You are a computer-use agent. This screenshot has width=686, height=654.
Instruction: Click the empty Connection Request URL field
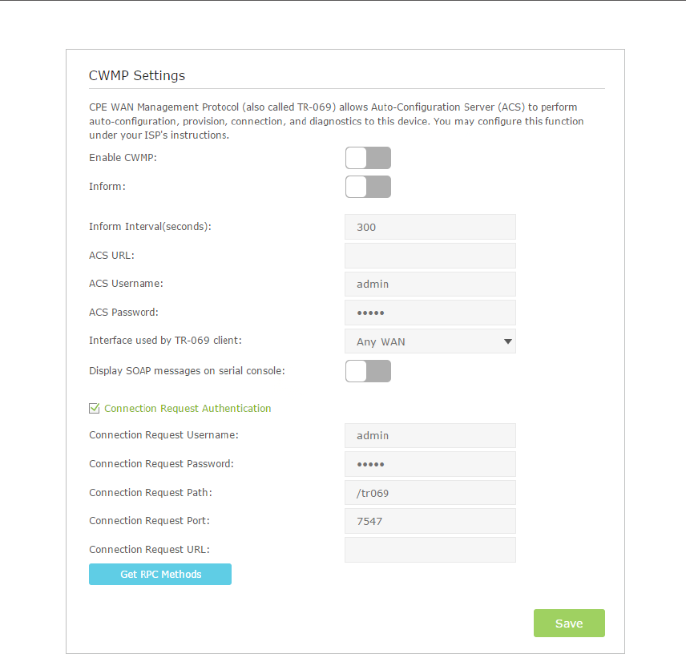tap(430, 550)
